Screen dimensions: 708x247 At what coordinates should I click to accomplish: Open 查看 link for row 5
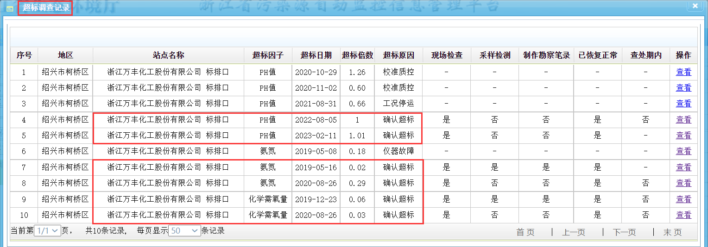pos(683,136)
